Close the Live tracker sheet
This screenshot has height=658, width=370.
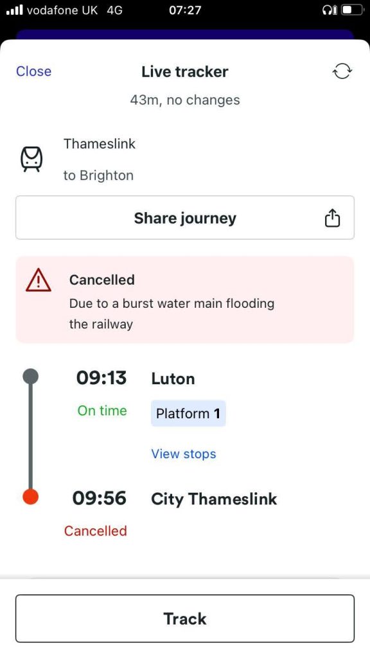(33, 71)
